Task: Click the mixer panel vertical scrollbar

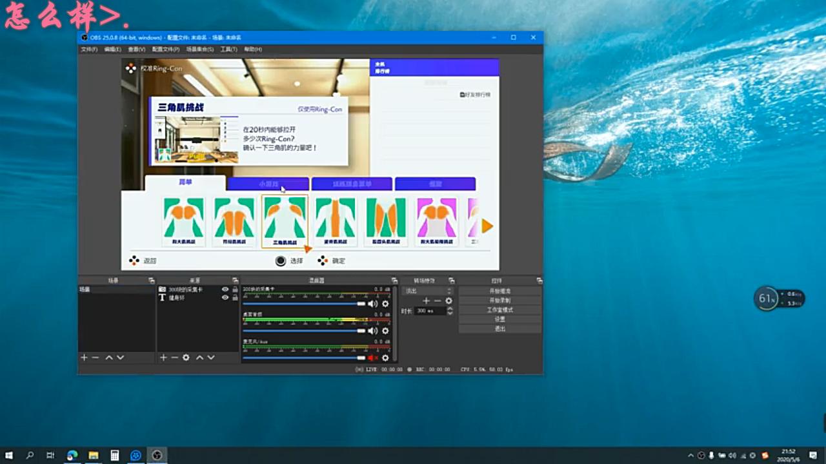Action: pyautogui.click(x=395, y=322)
